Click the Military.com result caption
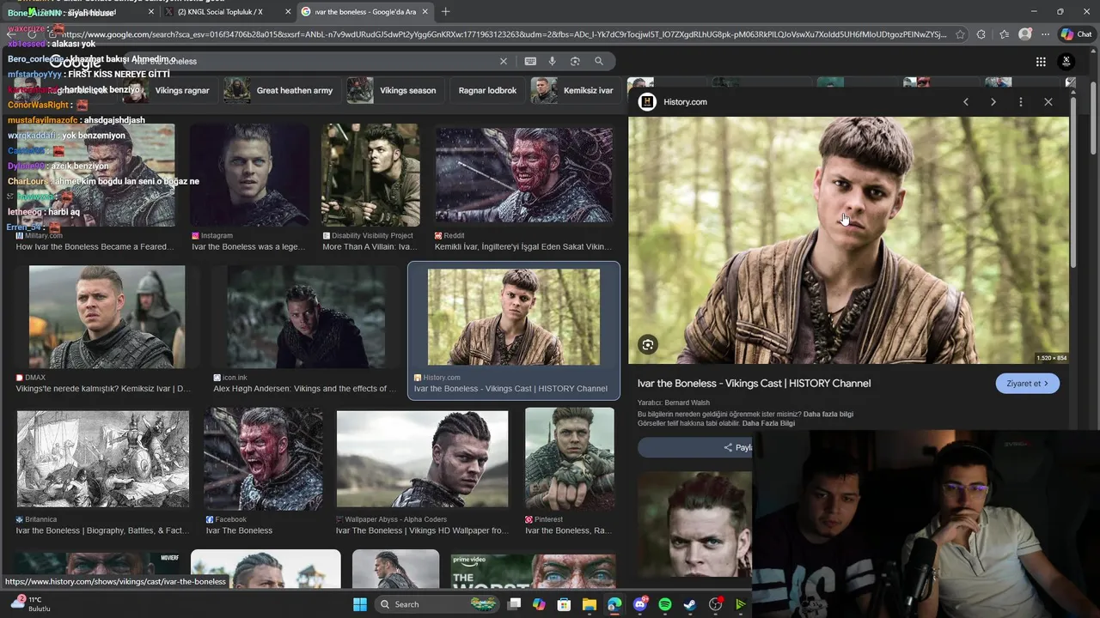The image size is (1100, 618). pyautogui.click(x=95, y=246)
